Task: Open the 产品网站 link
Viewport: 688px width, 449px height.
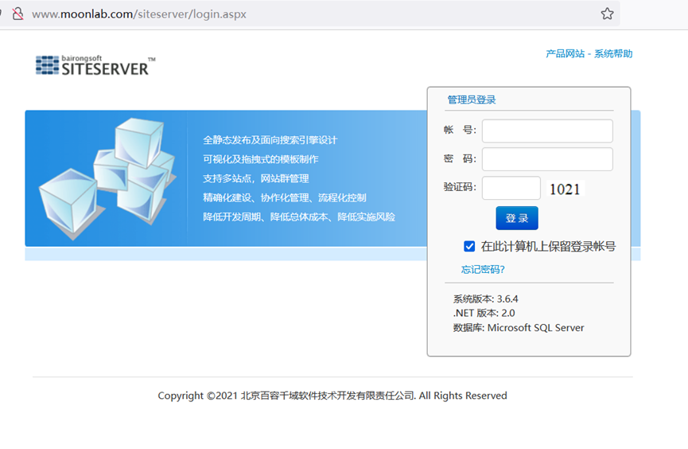Action: coord(566,53)
